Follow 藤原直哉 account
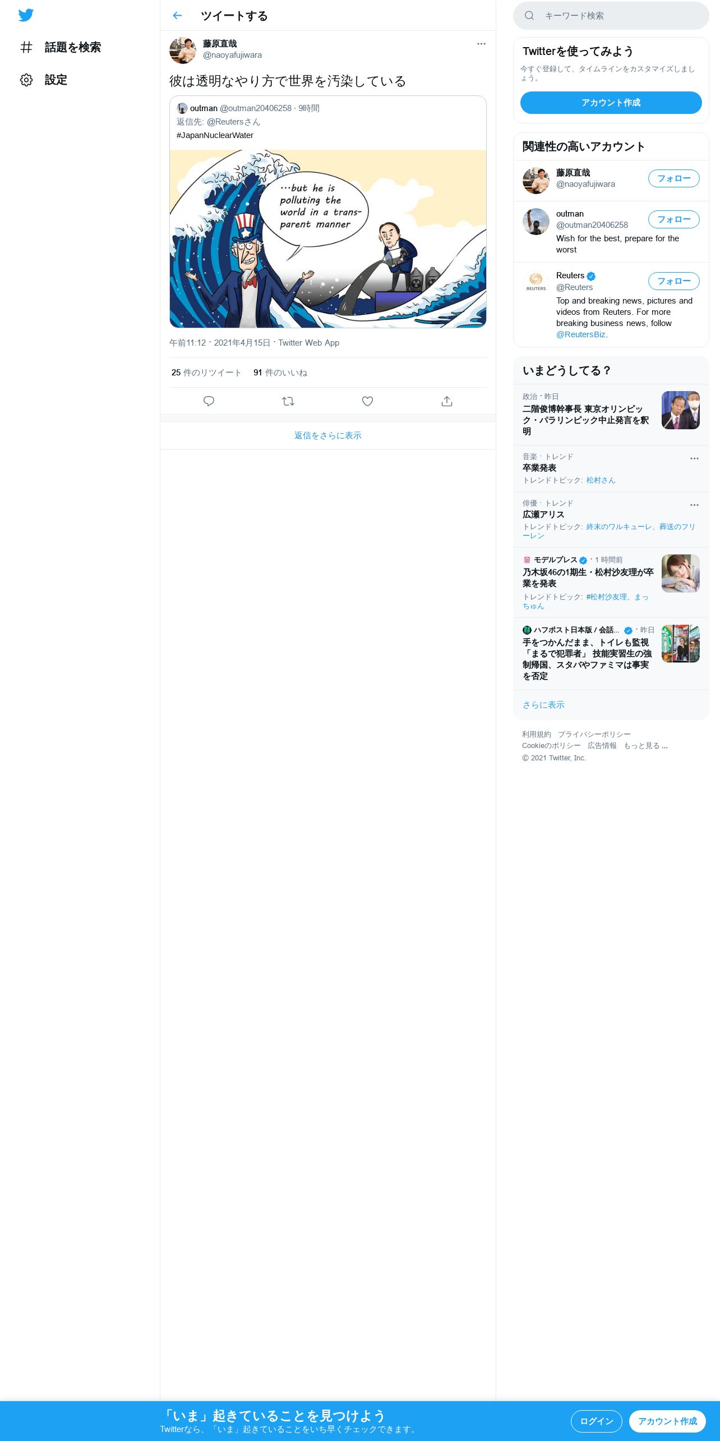This screenshot has height=1441, width=720. click(x=674, y=178)
